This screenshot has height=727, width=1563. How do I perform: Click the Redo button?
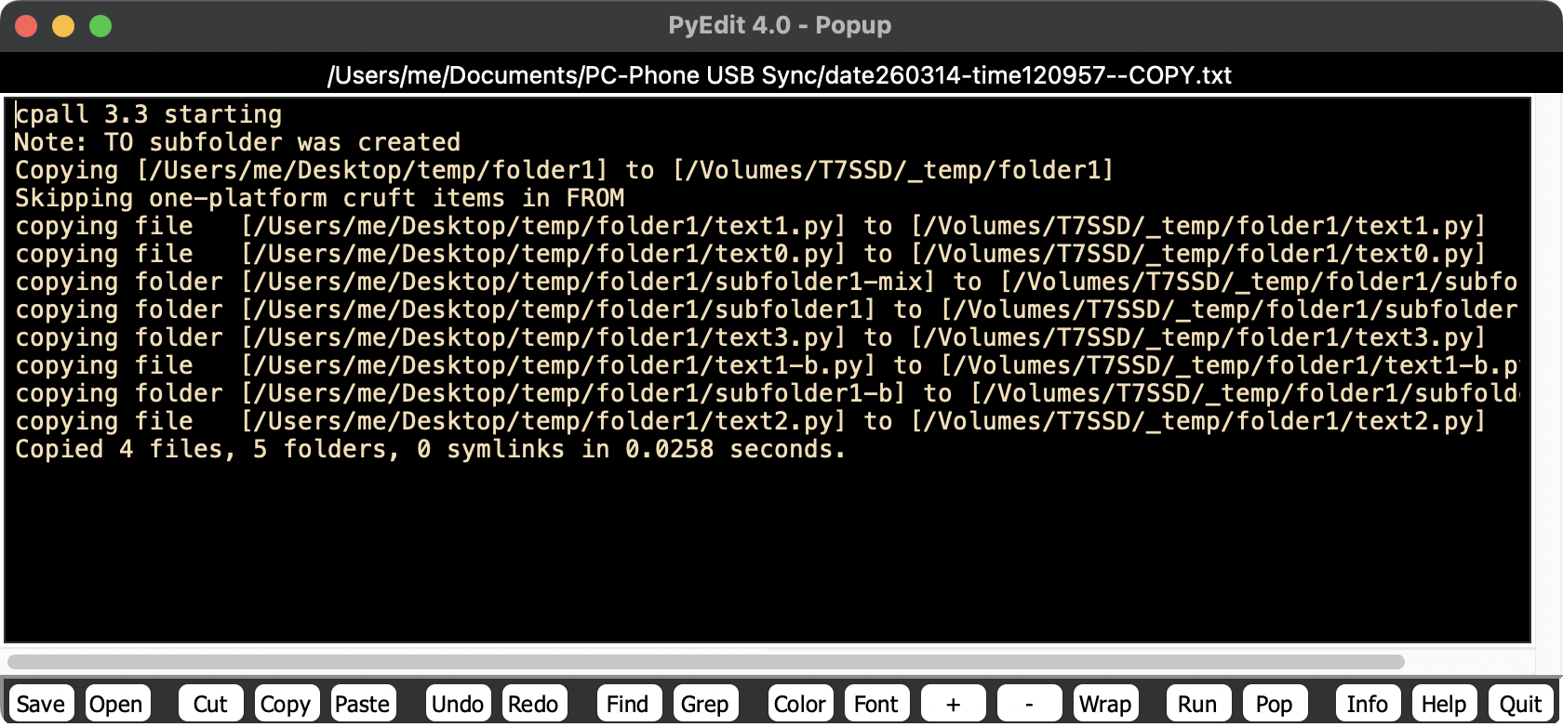point(533,704)
